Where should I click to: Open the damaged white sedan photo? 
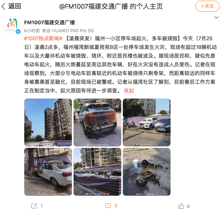tap(48, 172)
